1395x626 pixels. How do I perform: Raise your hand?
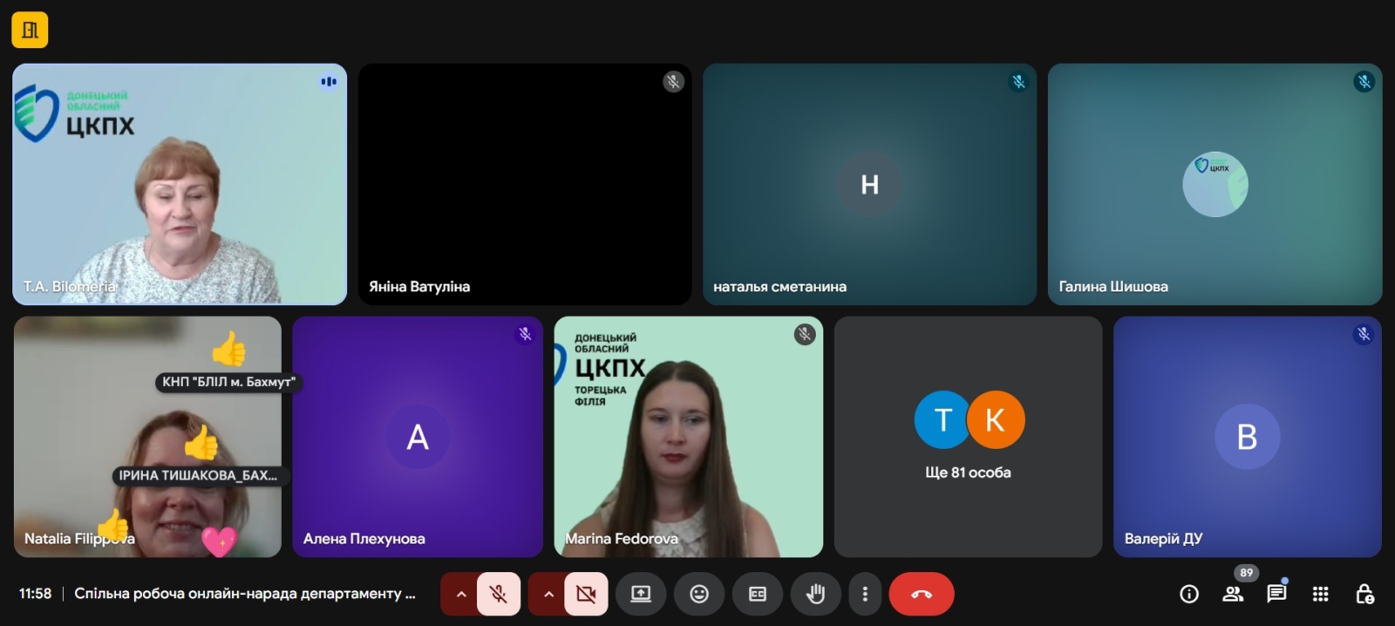coord(815,594)
